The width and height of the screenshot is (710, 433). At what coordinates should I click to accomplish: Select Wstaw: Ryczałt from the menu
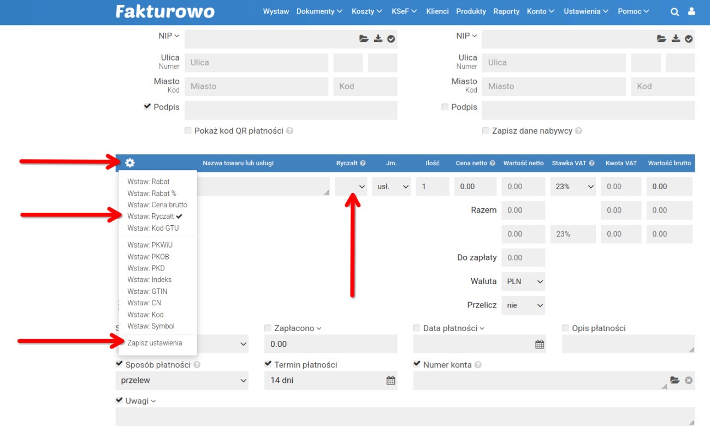click(x=155, y=216)
